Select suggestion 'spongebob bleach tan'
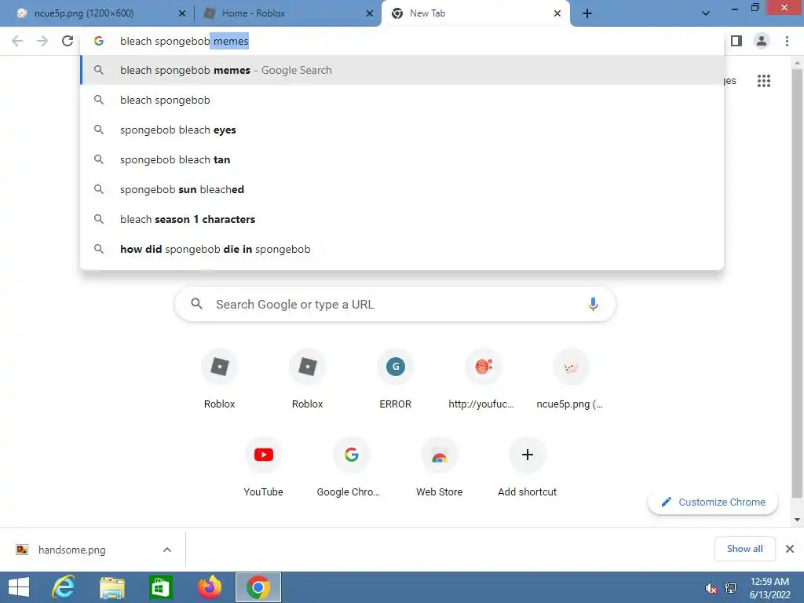 [x=402, y=159]
